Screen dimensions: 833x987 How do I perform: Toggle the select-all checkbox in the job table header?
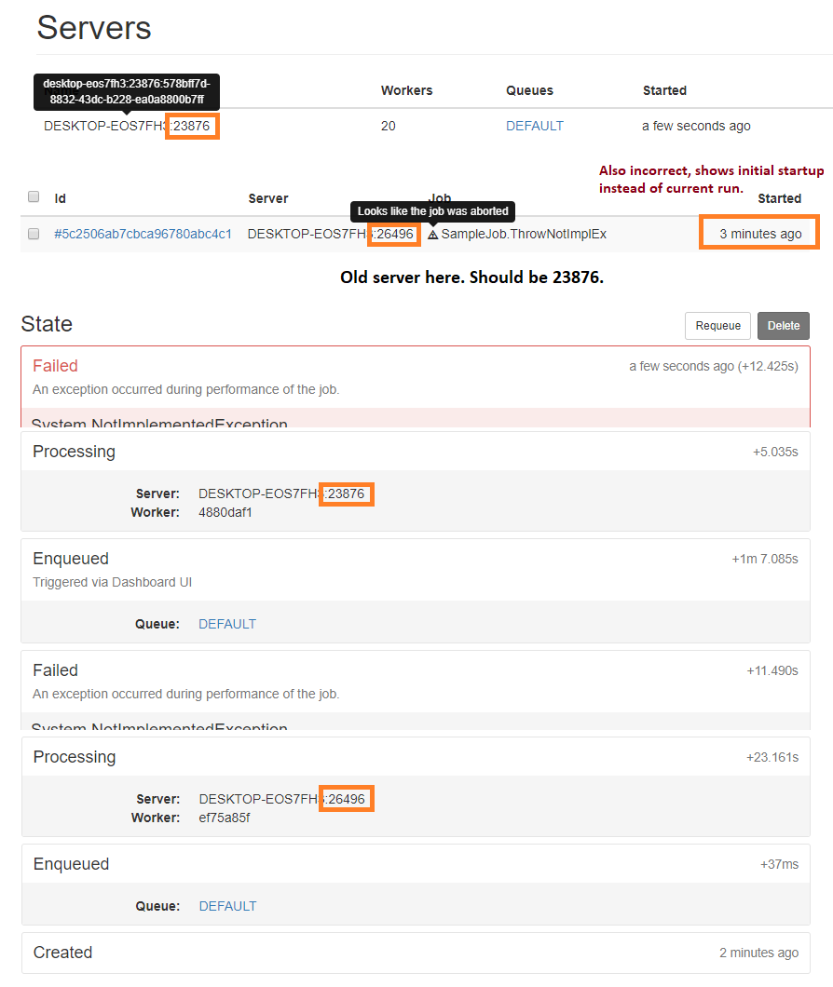pyautogui.click(x=34, y=196)
